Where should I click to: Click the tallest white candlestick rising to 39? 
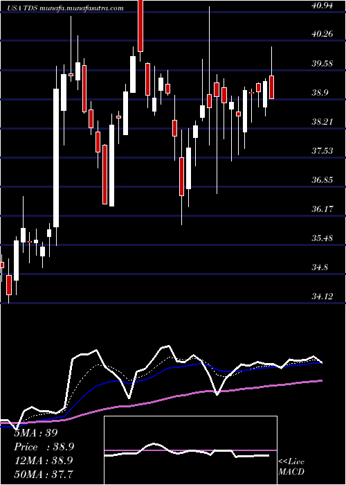[56, 158]
